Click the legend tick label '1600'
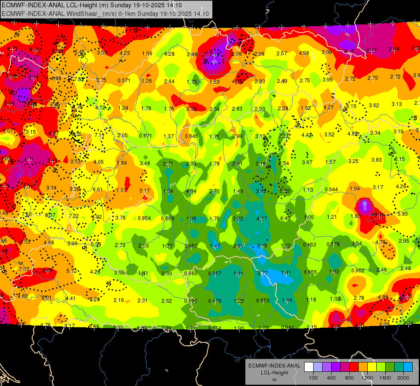 (385, 378)
